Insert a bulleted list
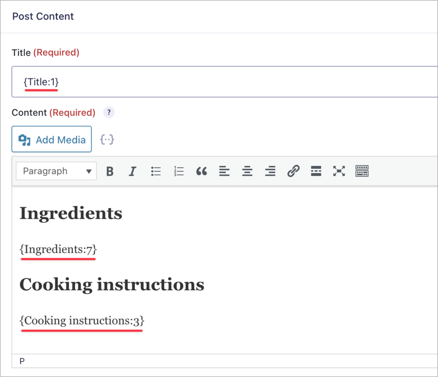Screen dimensions: 438x377 [156, 171]
